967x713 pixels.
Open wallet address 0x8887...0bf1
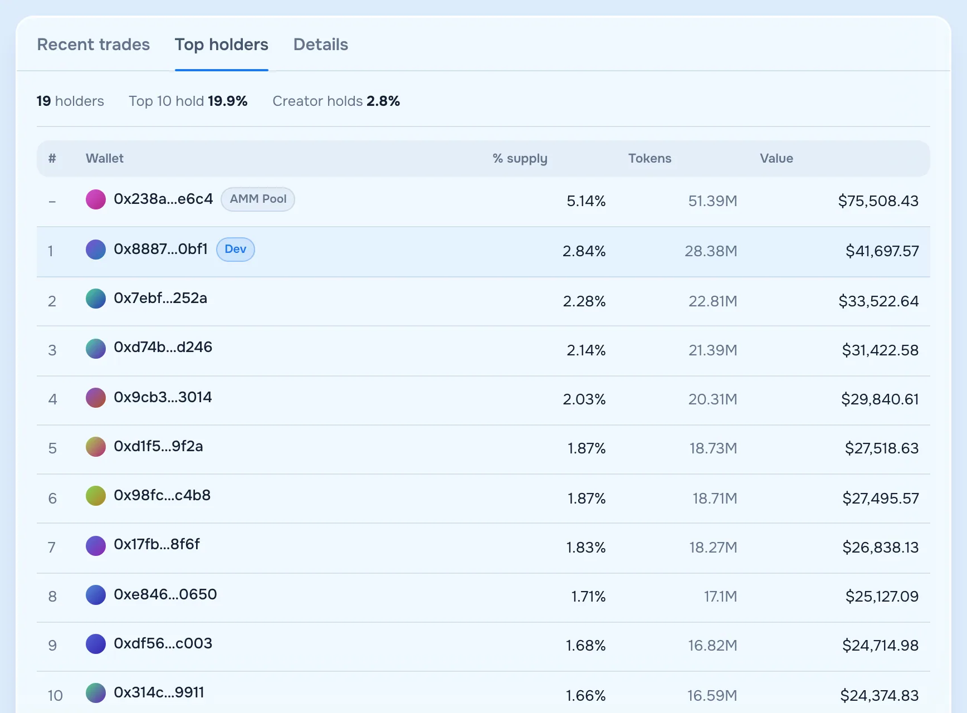160,249
